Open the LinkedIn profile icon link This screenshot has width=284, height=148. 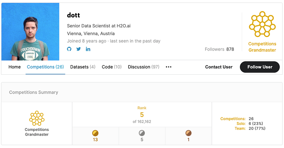(x=88, y=49)
